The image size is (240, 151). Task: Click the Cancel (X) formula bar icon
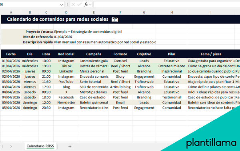pos(73,4)
